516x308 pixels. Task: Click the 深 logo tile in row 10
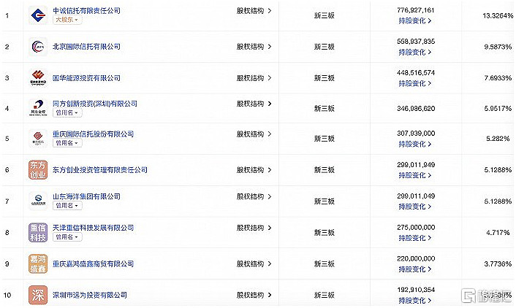pos(38,295)
